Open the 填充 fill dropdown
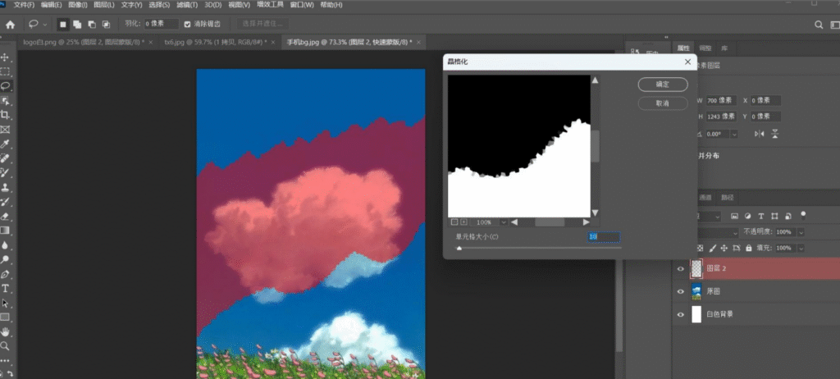This screenshot has height=379, width=840. point(801,249)
